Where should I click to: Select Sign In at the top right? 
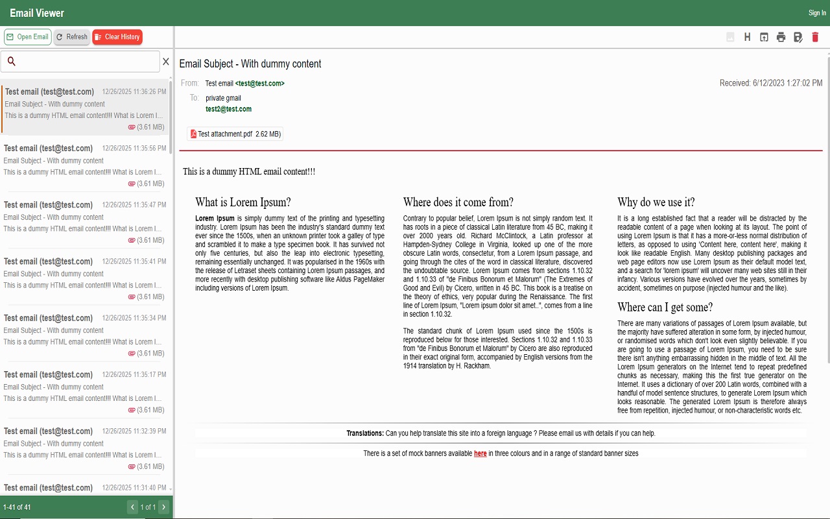click(816, 12)
